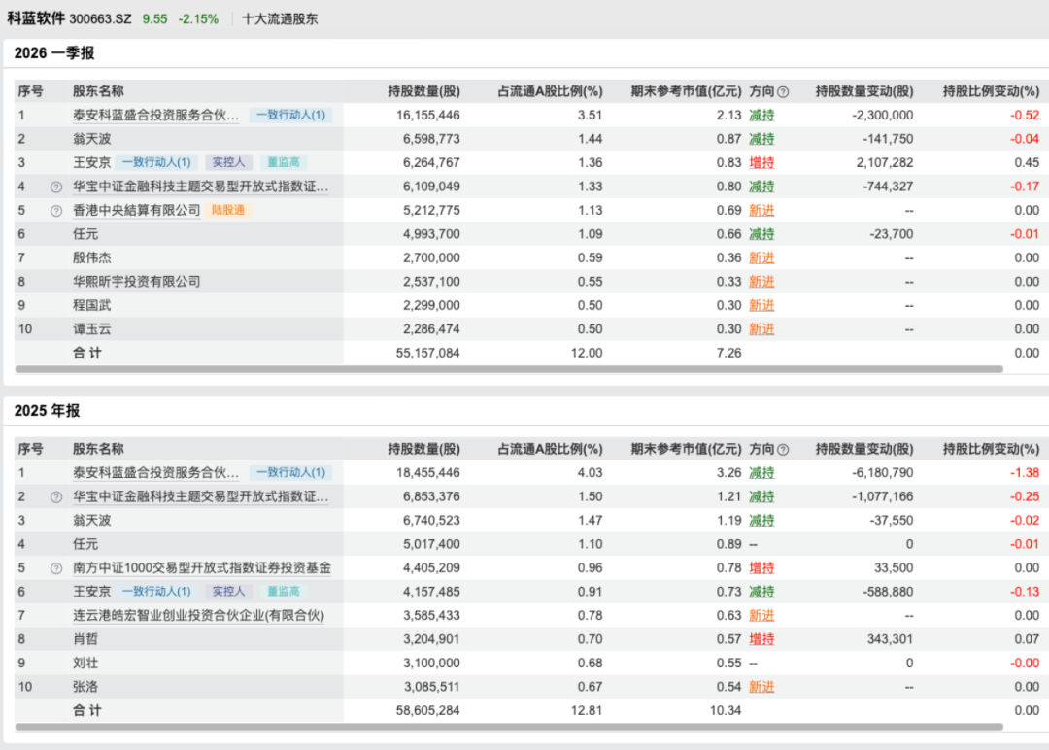
Task: Click 董监高 tag on 王安京 in 2026 一季报
Action: (283, 162)
